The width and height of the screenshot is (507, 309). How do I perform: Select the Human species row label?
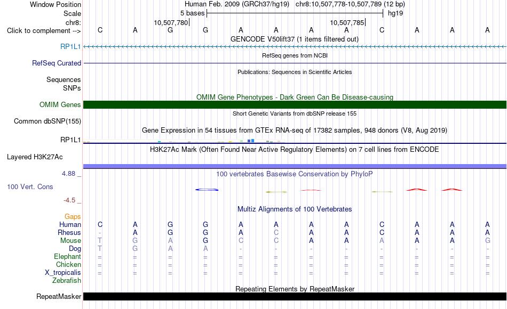coord(70,224)
